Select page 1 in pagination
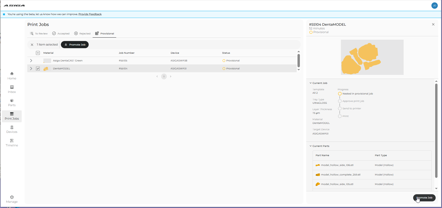Image resolution: width=442 pixels, height=208 pixels. (164, 76)
